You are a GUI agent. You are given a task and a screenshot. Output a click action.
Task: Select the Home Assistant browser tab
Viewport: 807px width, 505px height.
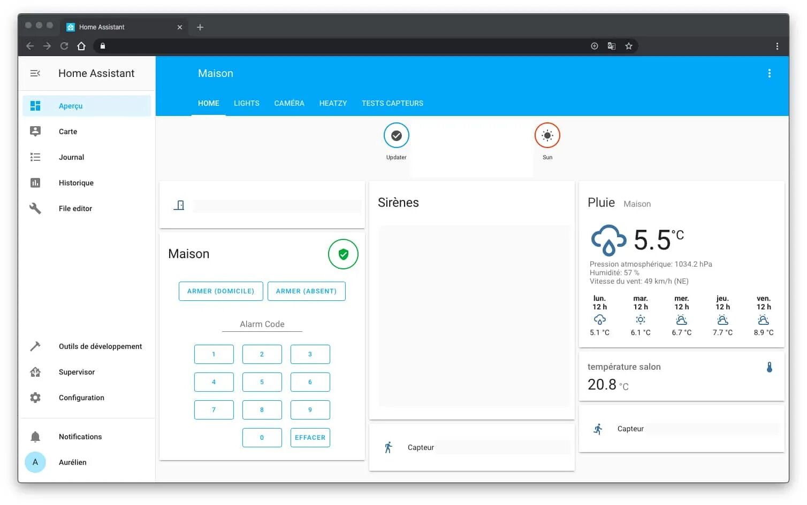(124, 27)
